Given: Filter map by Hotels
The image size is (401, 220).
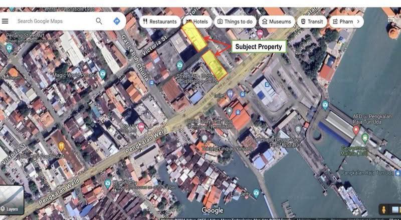Looking at the screenshot, I should (x=197, y=21).
